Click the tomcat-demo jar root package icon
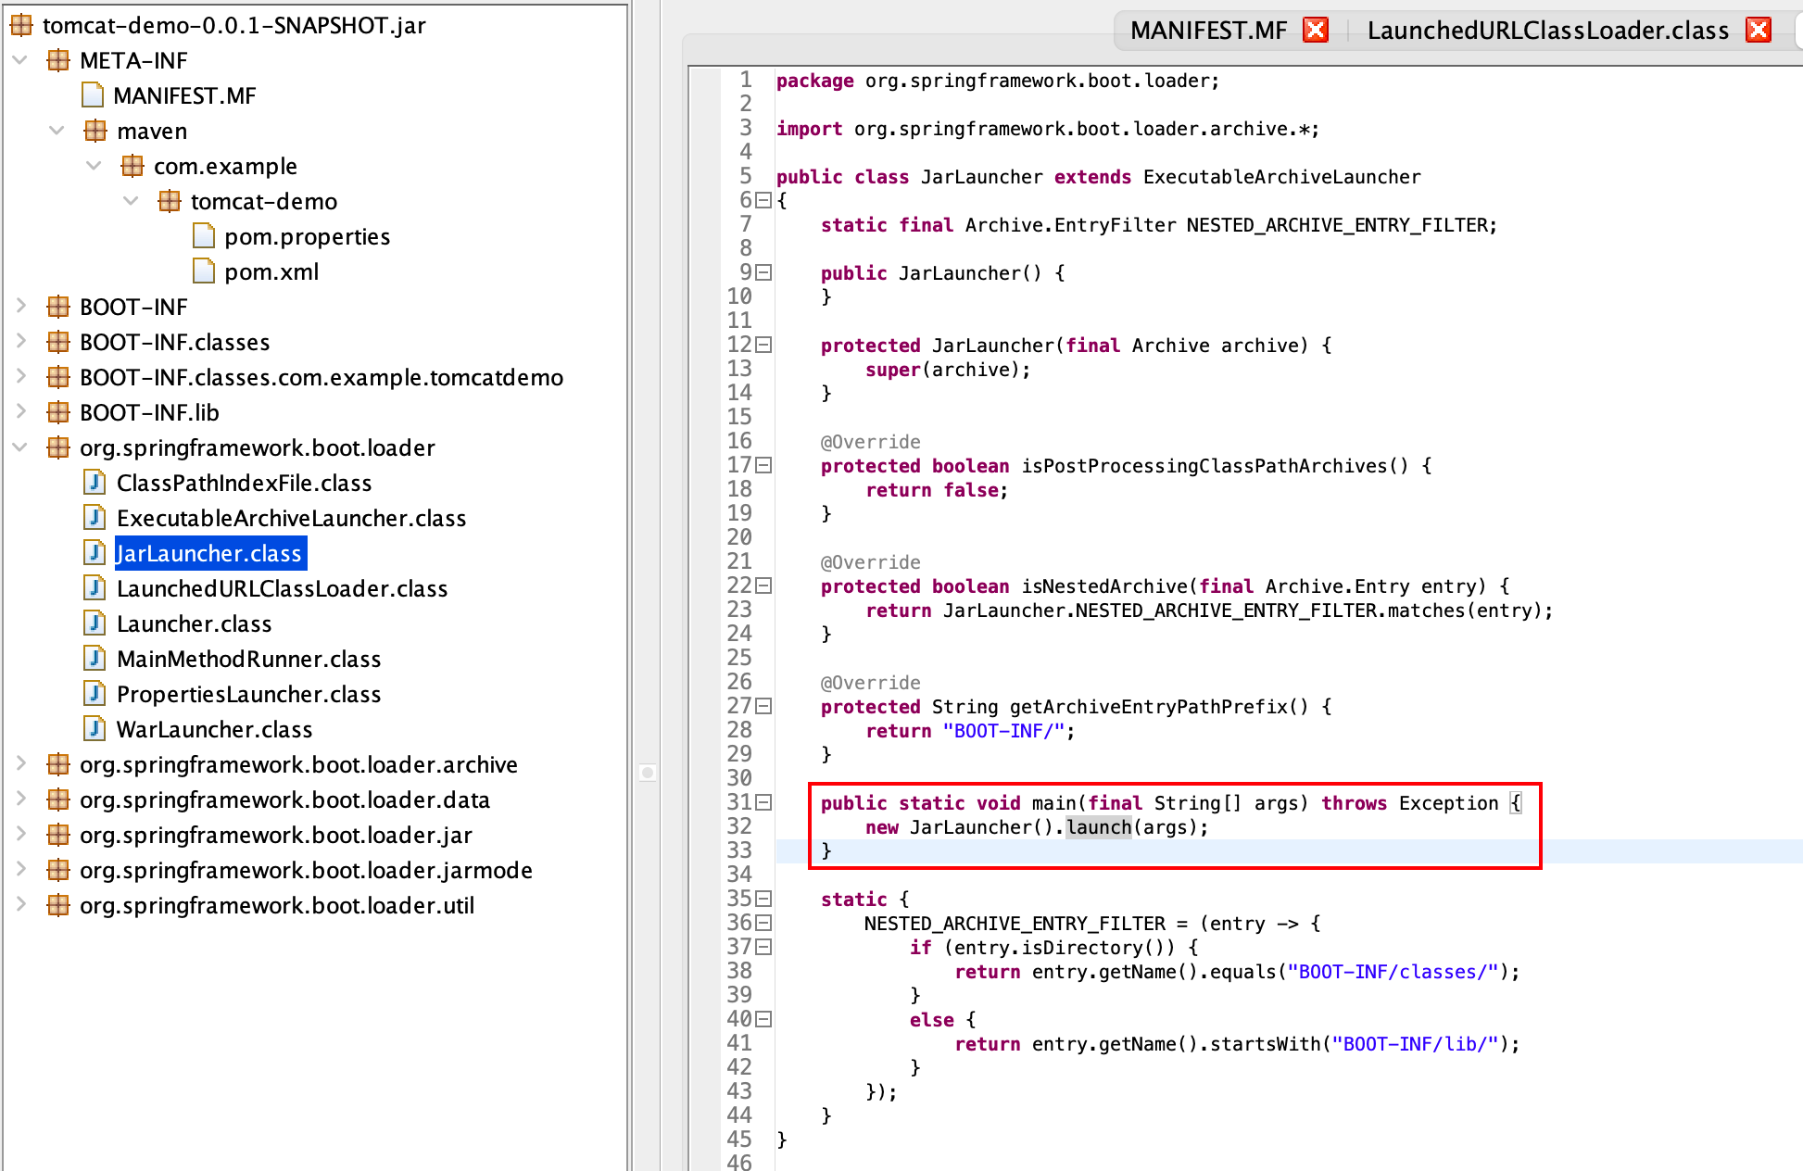Viewport: 1803px width, 1171px height. click(21, 25)
